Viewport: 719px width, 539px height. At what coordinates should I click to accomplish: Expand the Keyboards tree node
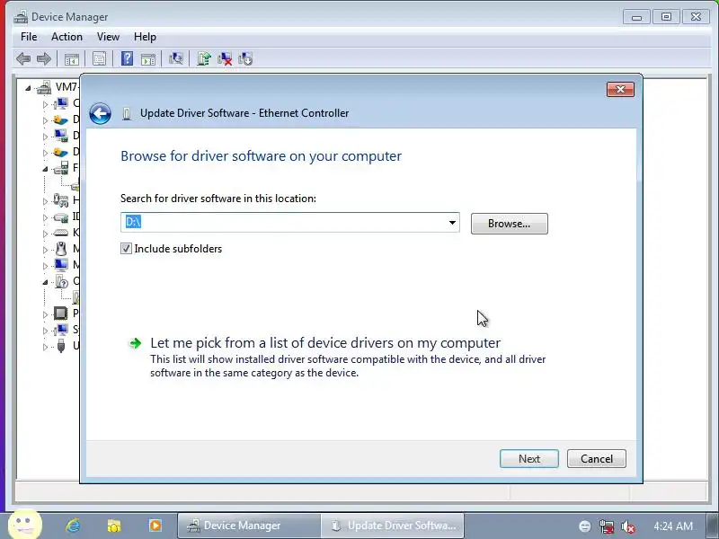tap(45, 234)
